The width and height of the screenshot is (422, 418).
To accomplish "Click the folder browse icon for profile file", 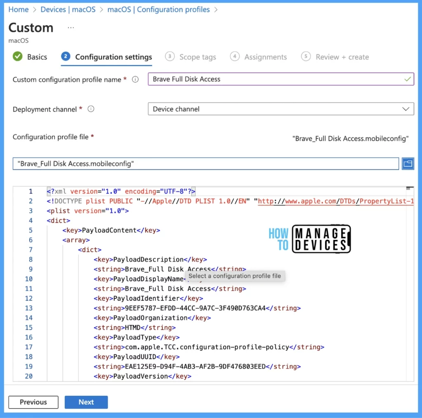I will [x=408, y=163].
